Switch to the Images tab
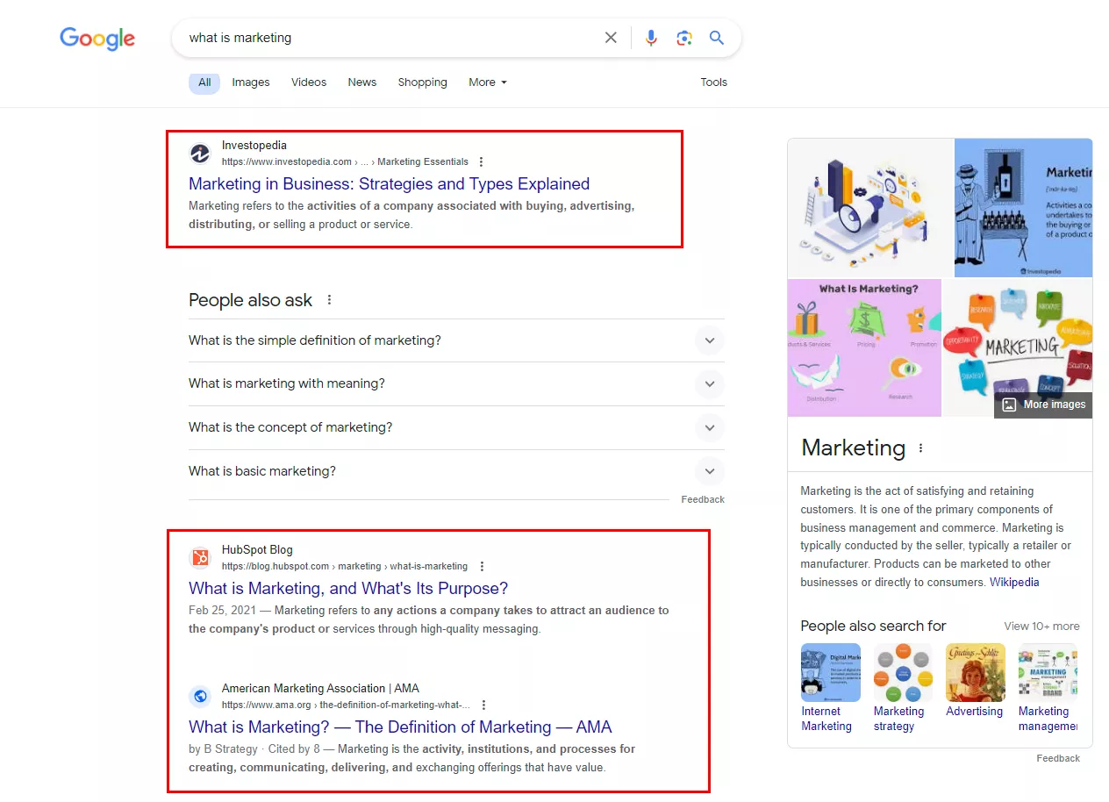1109x802 pixels. 251,82
